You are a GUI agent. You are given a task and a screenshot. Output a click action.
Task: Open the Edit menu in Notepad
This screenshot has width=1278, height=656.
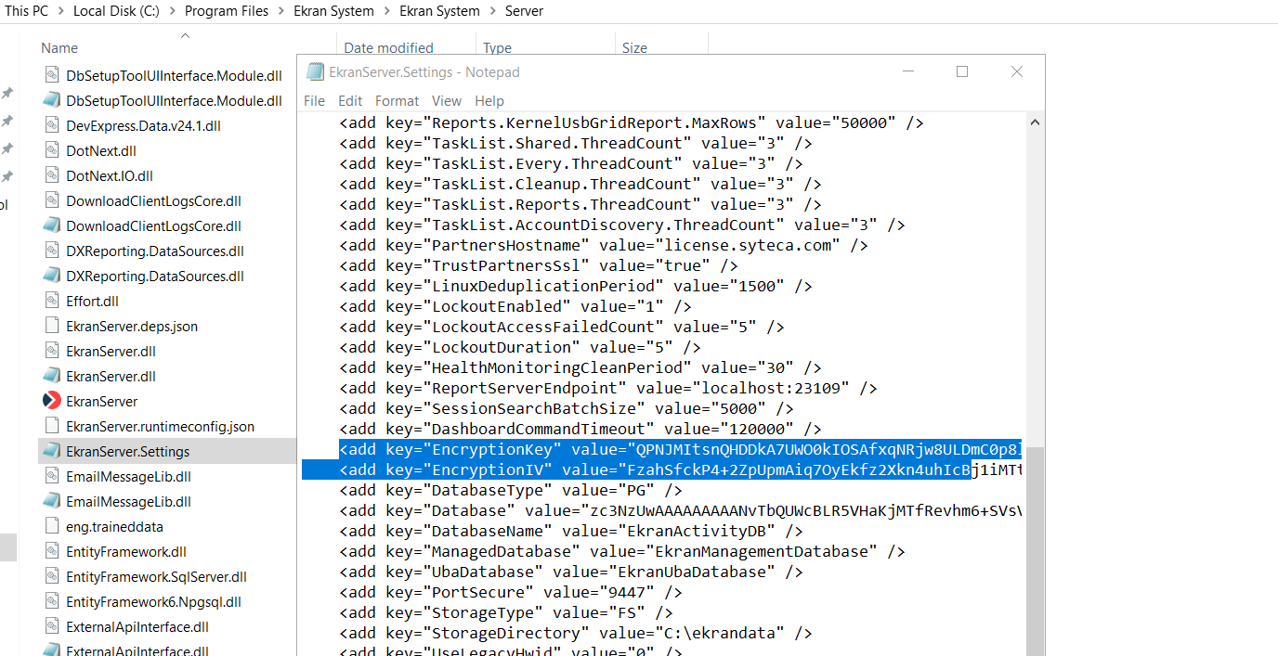tap(350, 100)
